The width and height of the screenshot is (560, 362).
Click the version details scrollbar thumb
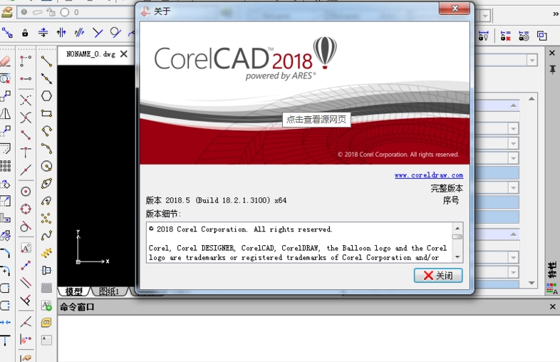point(457,237)
